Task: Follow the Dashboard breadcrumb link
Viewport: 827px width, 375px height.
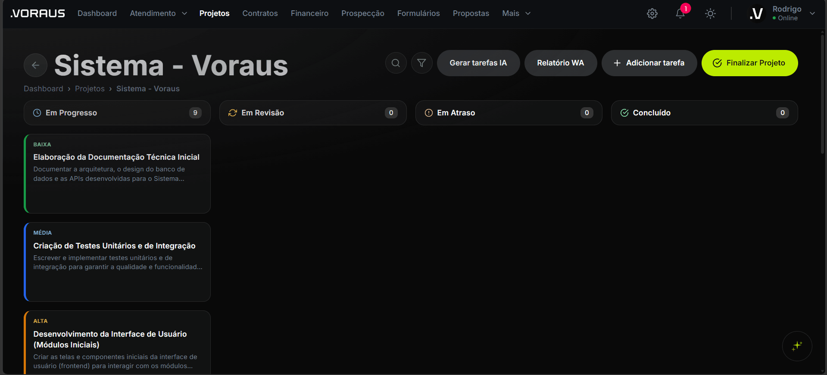Action: click(x=44, y=89)
